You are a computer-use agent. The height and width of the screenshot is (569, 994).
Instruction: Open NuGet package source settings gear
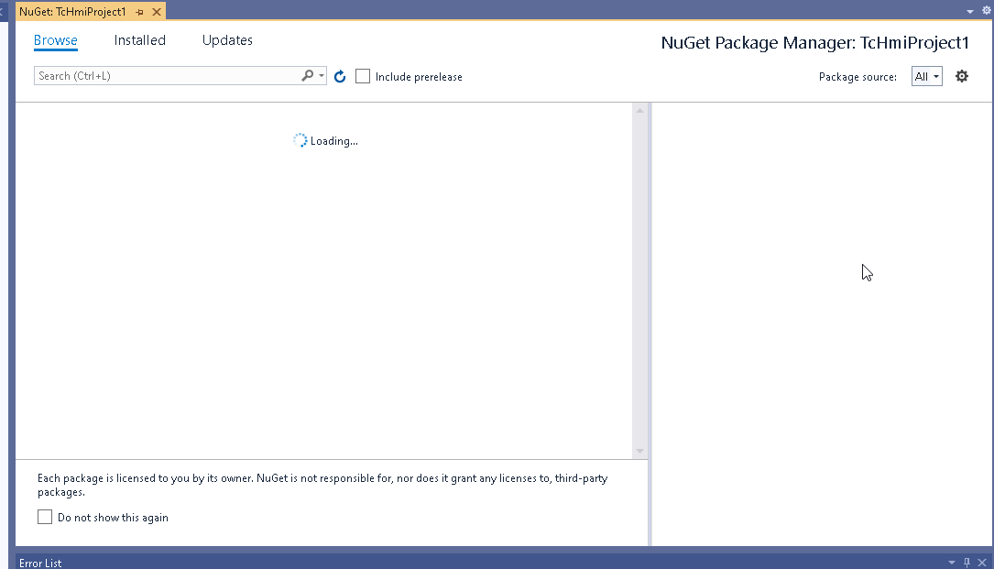[x=962, y=76]
